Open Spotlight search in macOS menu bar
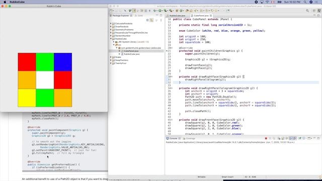 pos(305,2)
